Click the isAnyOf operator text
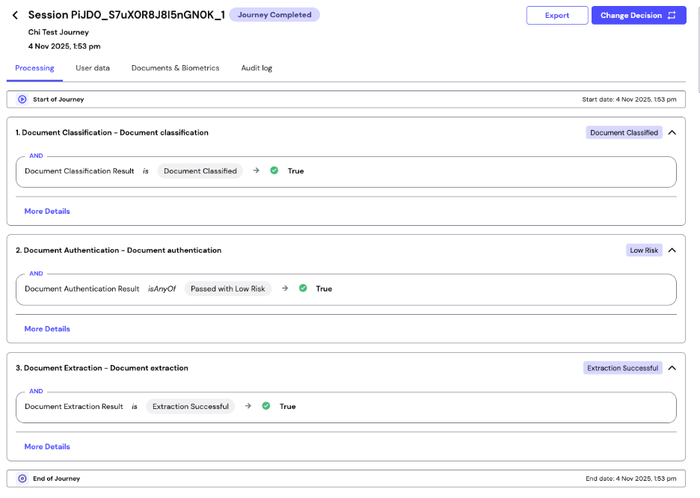 point(162,289)
